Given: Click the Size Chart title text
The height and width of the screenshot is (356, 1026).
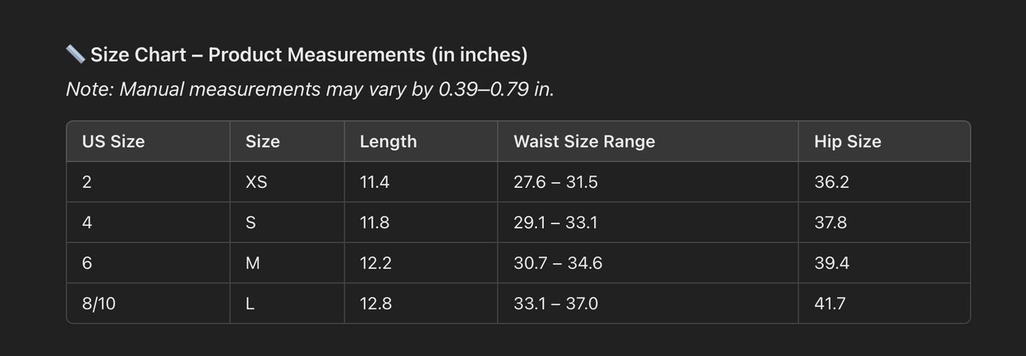Looking at the screenshot, I should pyautogui.click(x=309, y=55).
